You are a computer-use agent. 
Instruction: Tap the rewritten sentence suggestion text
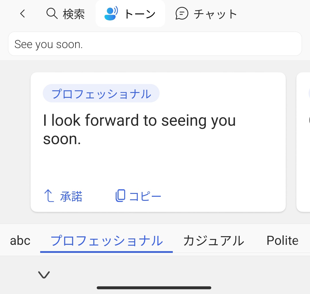tap(139, 129)
